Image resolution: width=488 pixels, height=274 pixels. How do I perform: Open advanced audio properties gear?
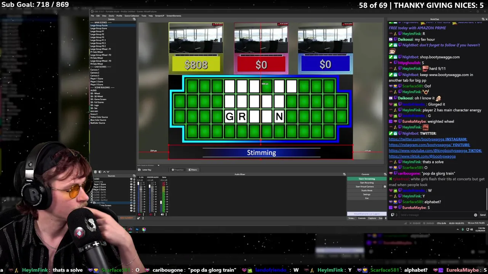[138, 218]
